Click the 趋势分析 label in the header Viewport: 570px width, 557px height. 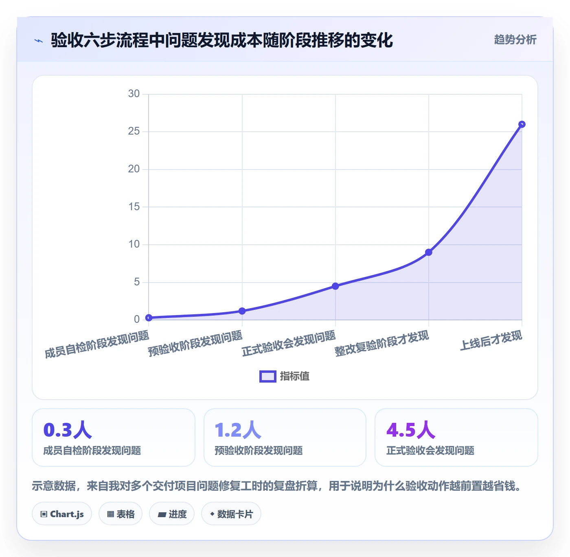(x=515, y=39)
